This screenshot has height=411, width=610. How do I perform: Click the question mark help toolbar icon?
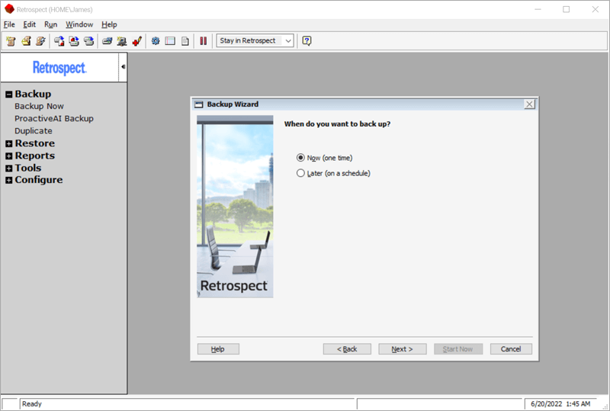[x=307, y=41]
